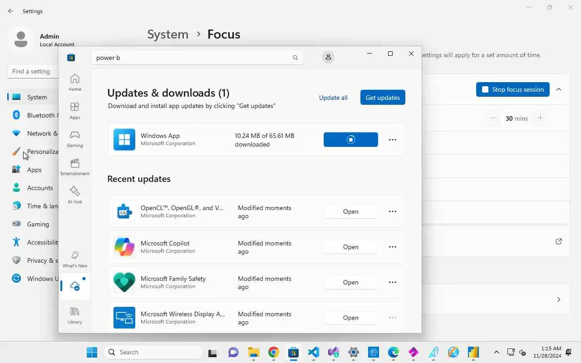Select Accounts in Settings sidebar
The image size is (581, 363).
[x=33, y=188]
